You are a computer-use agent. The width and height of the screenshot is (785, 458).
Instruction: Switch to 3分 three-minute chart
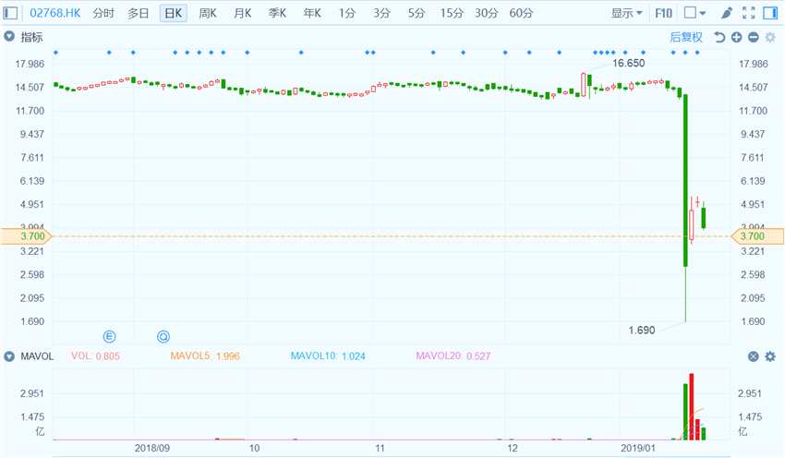tap(381, 13)
